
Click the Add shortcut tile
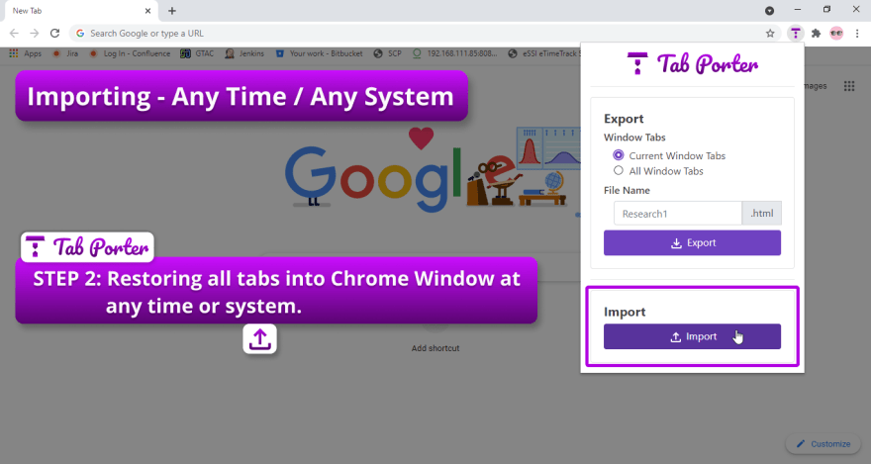(435, 333)
